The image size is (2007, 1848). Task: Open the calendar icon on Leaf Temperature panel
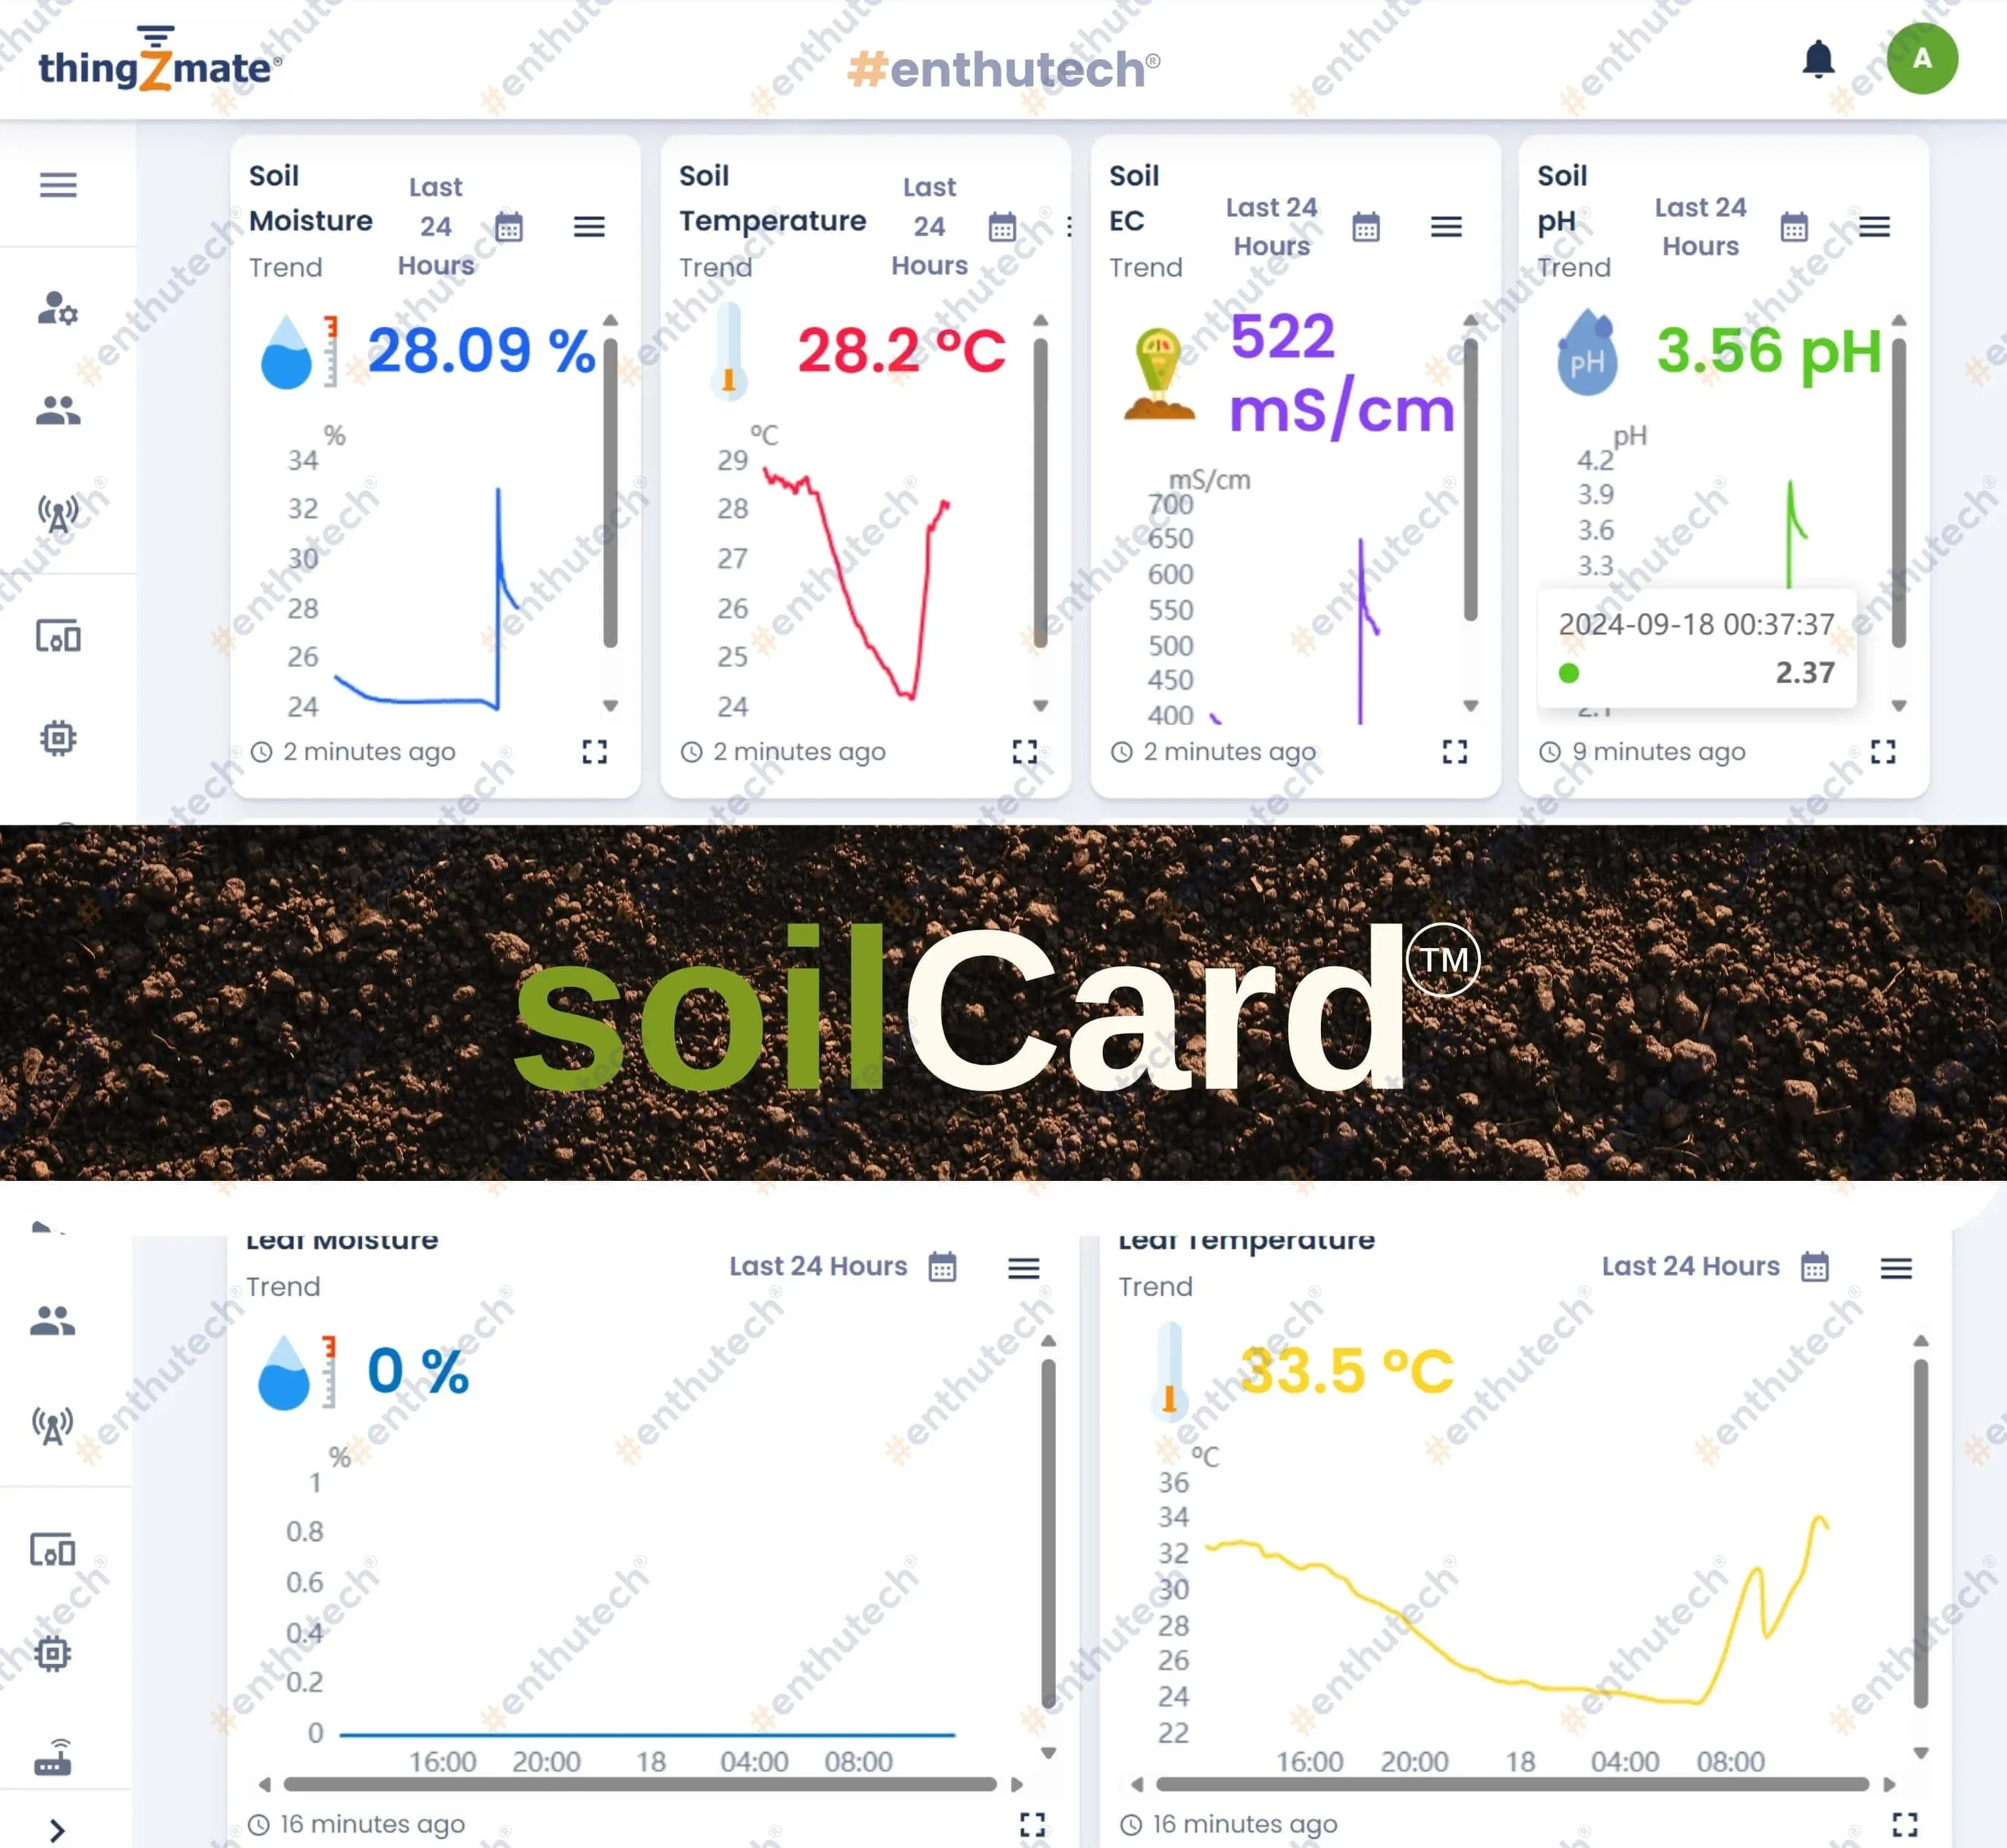click(x=1815, y=1267)
